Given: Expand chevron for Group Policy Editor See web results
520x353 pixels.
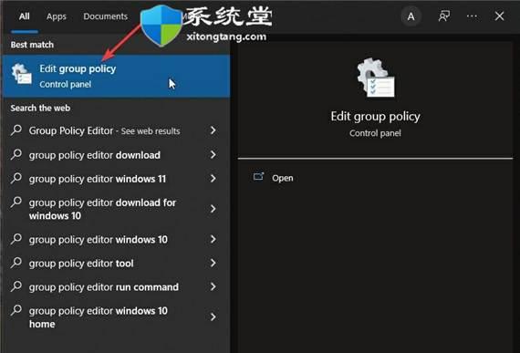Looking at the screenshot, I should [x=213, y=130].
